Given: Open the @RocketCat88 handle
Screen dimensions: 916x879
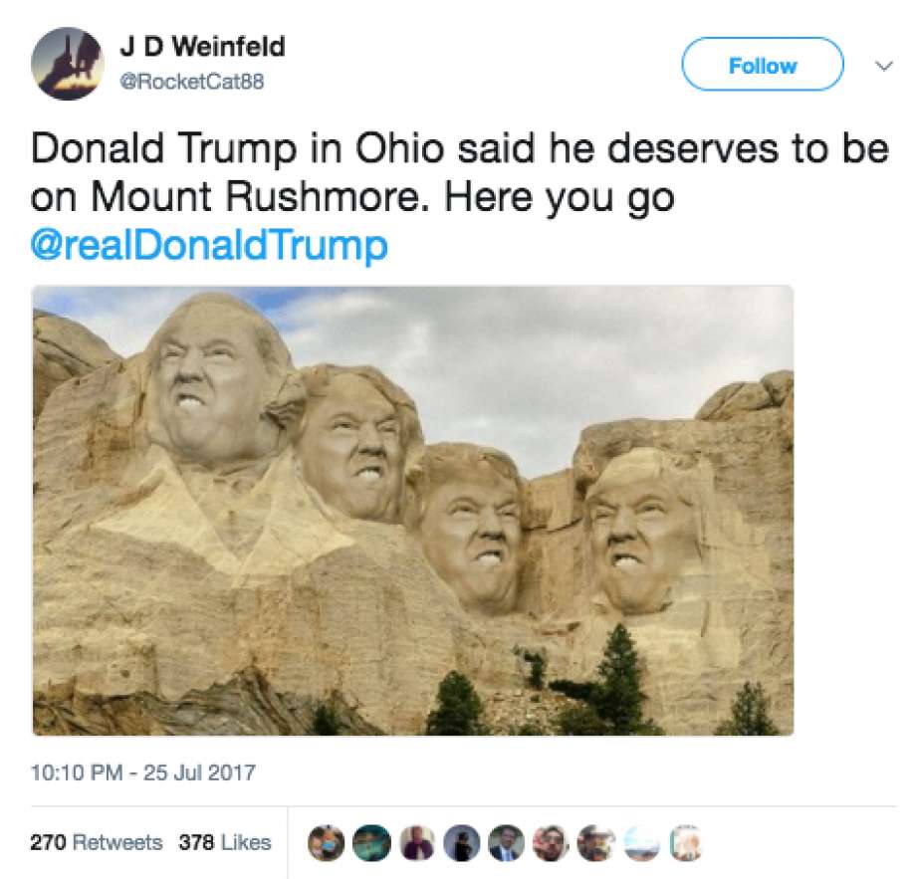Looking at the screenshot, I should [191, 82].
